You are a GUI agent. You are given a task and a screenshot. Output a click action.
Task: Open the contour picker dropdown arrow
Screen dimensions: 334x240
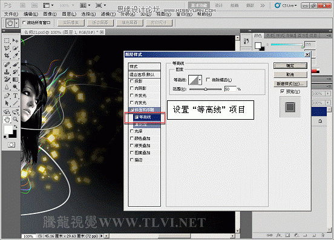(x=200, y=80)
